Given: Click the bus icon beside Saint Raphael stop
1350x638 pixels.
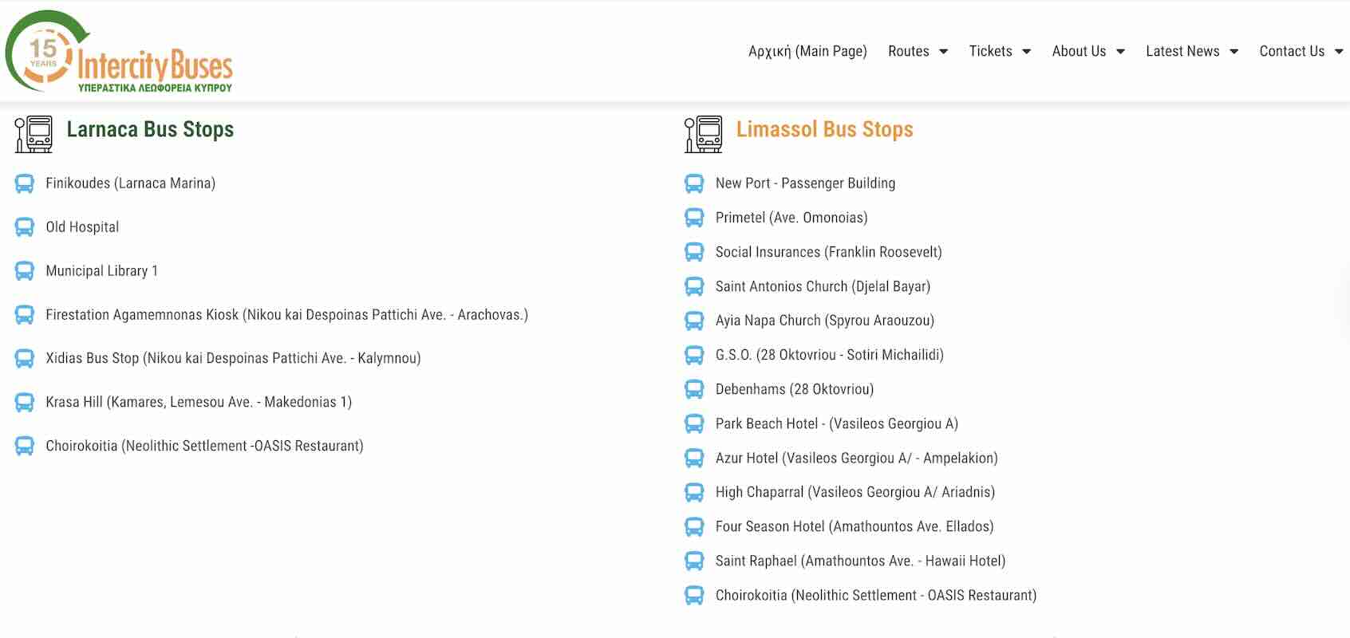Looking at the screenshot, I should (694, 561).
